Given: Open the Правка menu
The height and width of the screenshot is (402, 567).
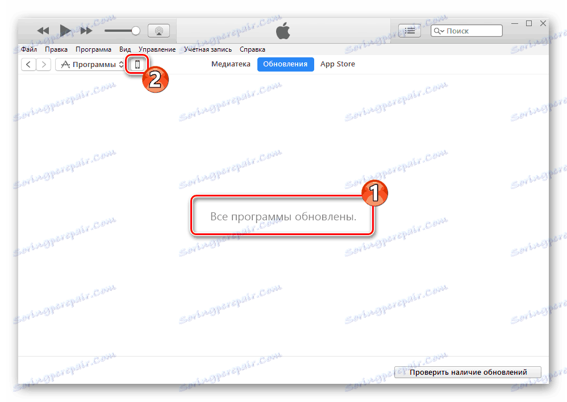Looking at the screenshot, I should click(56, 49).
